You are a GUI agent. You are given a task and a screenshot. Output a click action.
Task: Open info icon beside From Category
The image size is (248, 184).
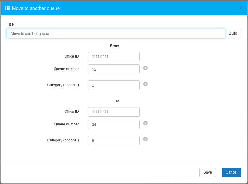pos(145,84)
